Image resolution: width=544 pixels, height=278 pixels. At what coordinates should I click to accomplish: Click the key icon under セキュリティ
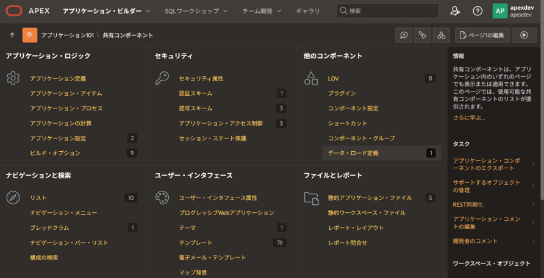(162, 78)
